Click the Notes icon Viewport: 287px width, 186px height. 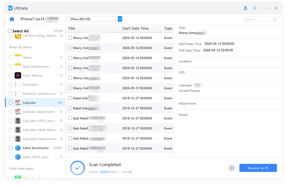(x=18, y=57)
